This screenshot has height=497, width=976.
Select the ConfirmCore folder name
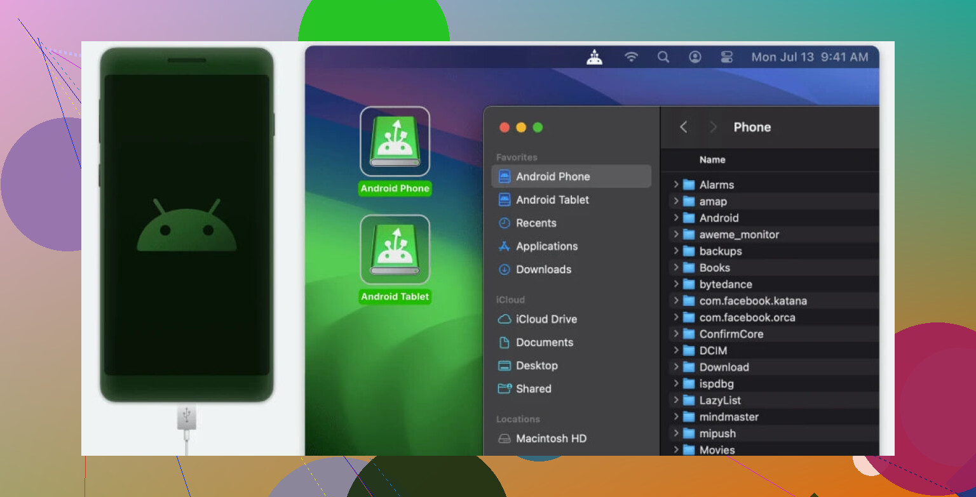coord(731,334)
